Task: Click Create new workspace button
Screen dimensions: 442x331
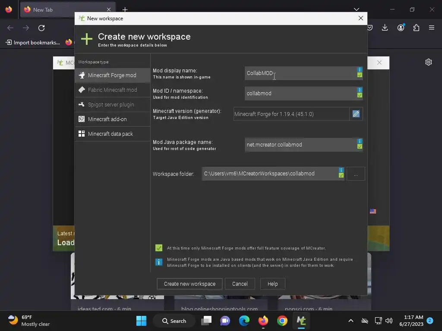Action: pyautogui.click(x=190, y=284)
